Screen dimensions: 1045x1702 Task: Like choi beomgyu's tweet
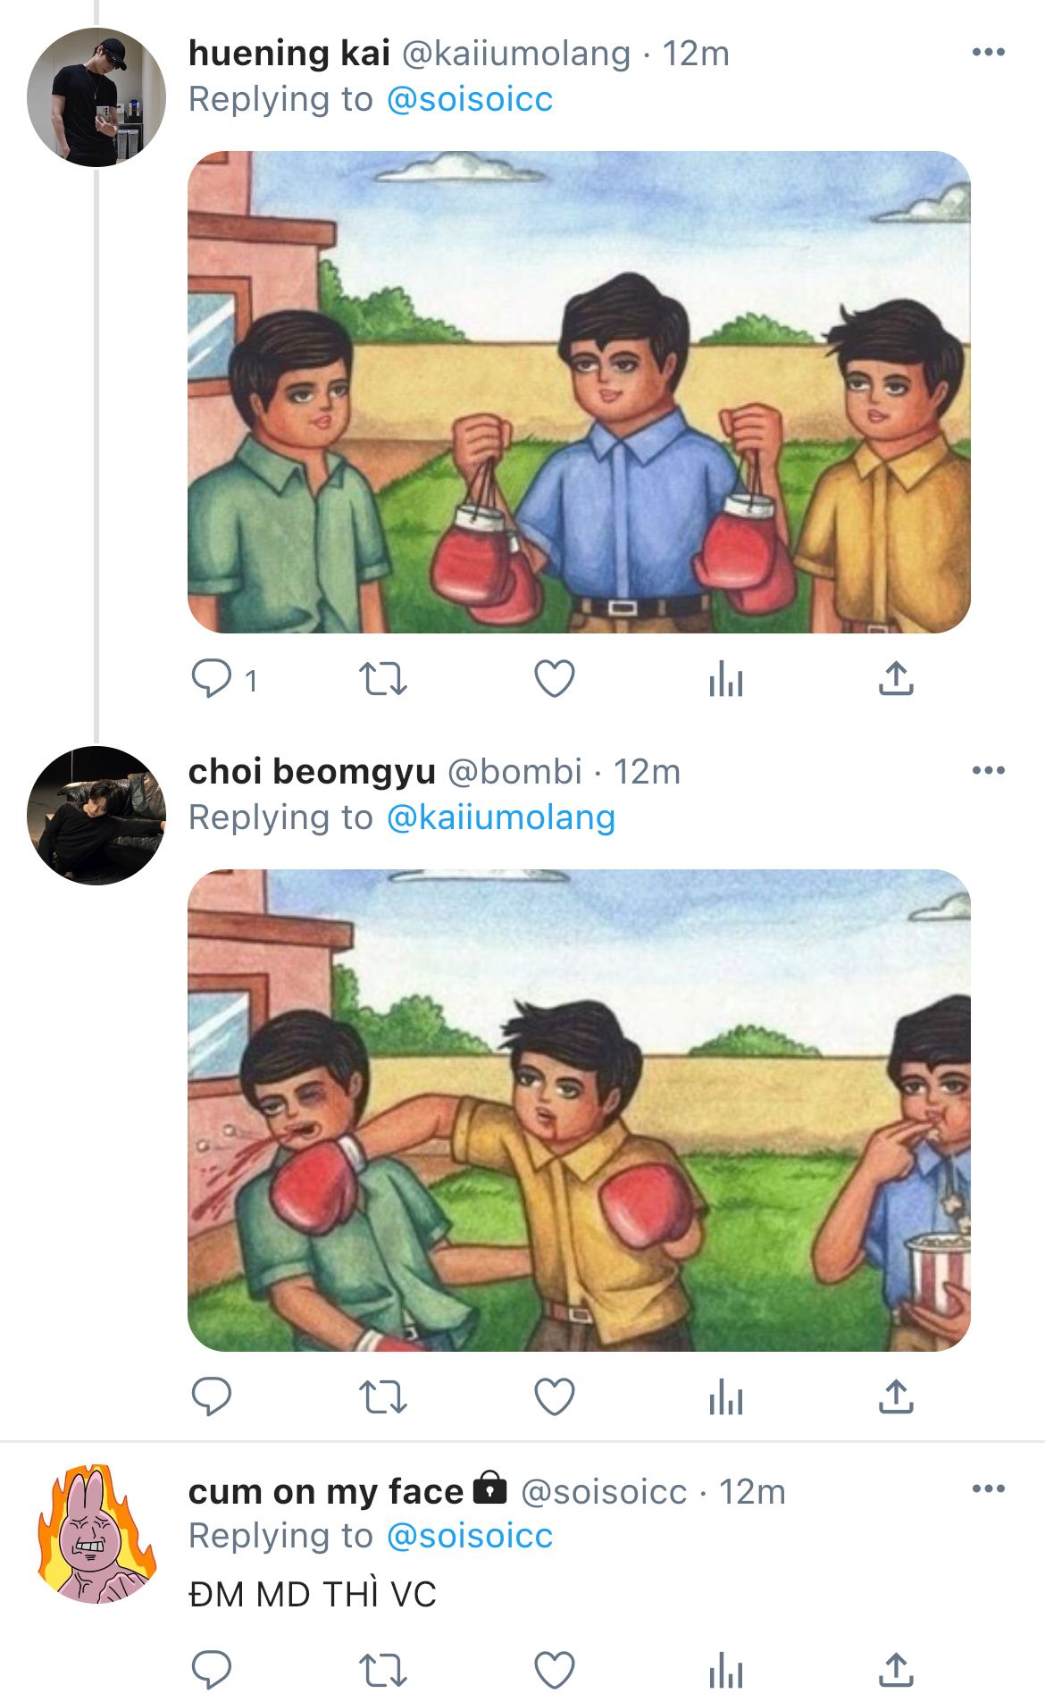pyautogui.click(x=554, y=1396)
